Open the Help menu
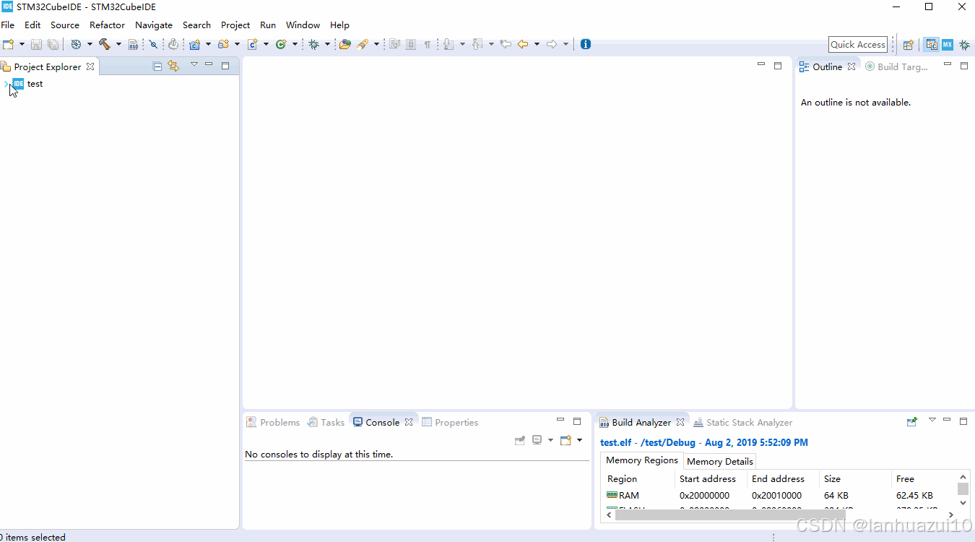Screen dimensions: 975x542 click(339, 25)
